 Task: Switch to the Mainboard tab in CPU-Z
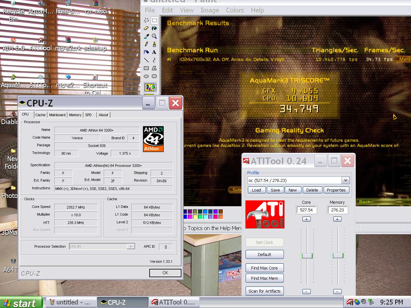[57, 115]
